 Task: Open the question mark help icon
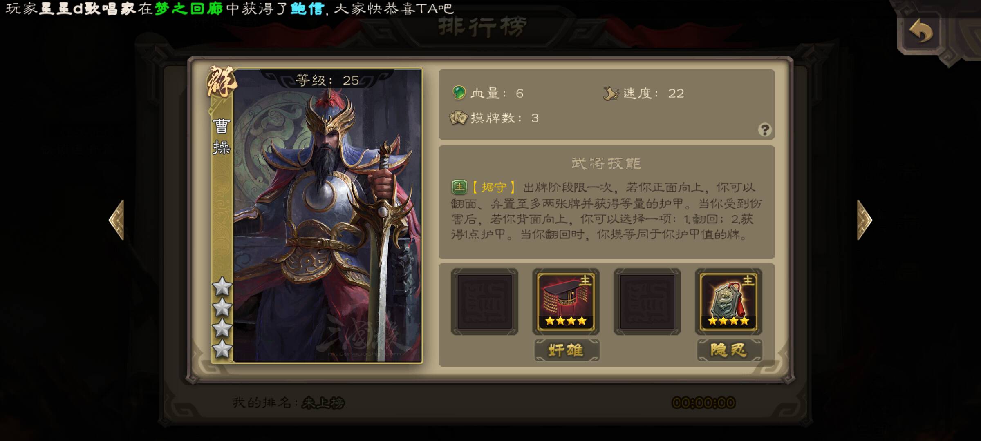click(764, 130)
